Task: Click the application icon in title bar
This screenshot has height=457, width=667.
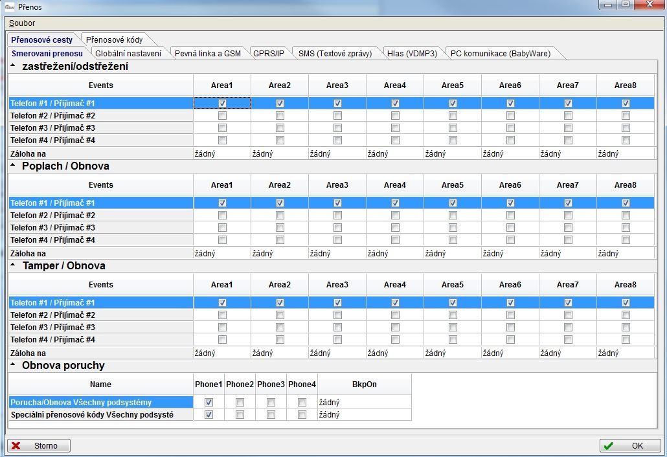Action: pos(10,6)
